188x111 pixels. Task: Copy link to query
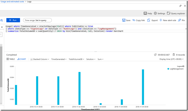[138, 20]
